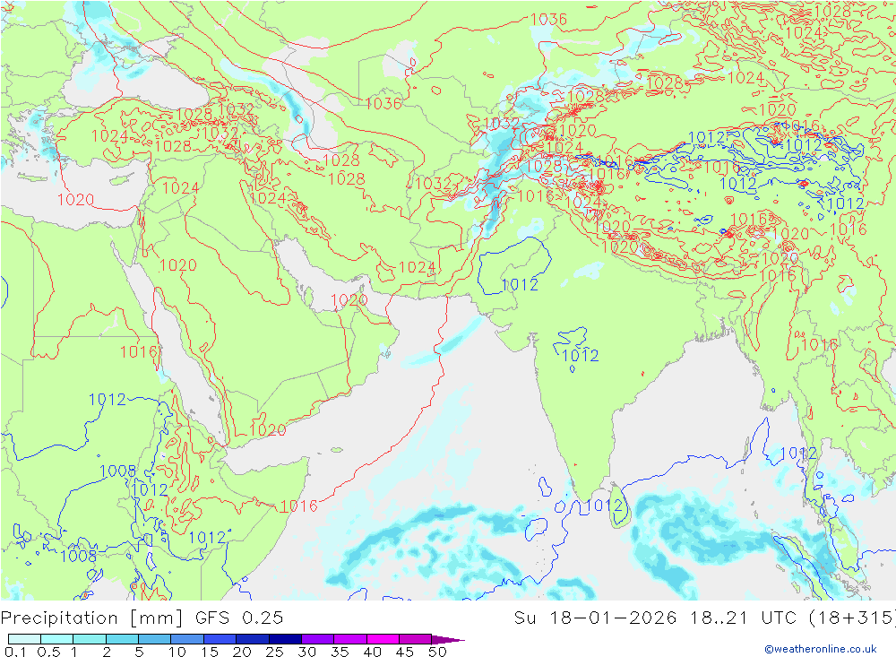
Task: Select the 30 to 35 mm violet swatch
Action: point(317,639)
